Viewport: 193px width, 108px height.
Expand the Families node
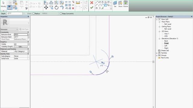coord(157,53)
